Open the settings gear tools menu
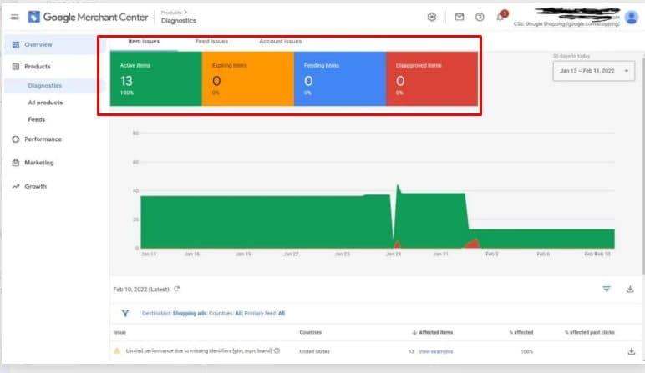645x373 pixels. click(431, 17)
